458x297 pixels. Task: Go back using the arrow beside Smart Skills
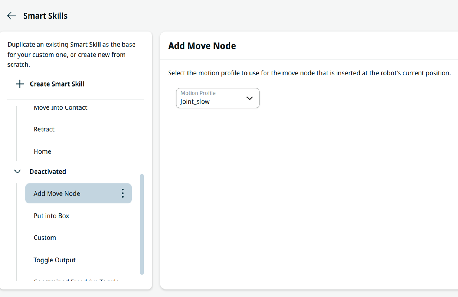(12, 16)
